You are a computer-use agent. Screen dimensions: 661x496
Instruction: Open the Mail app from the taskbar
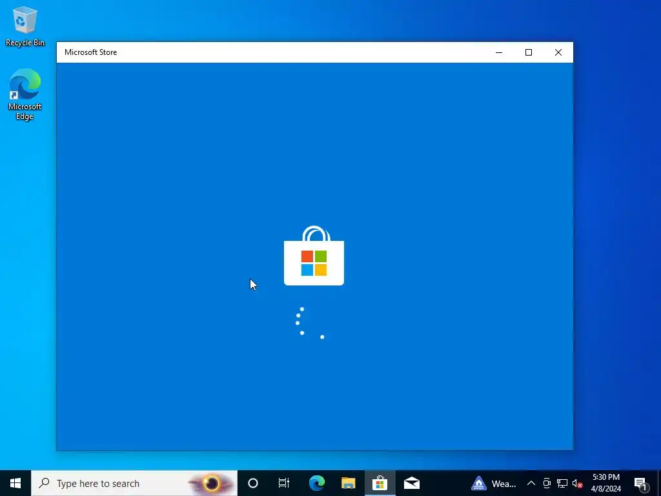pos(412,483)
